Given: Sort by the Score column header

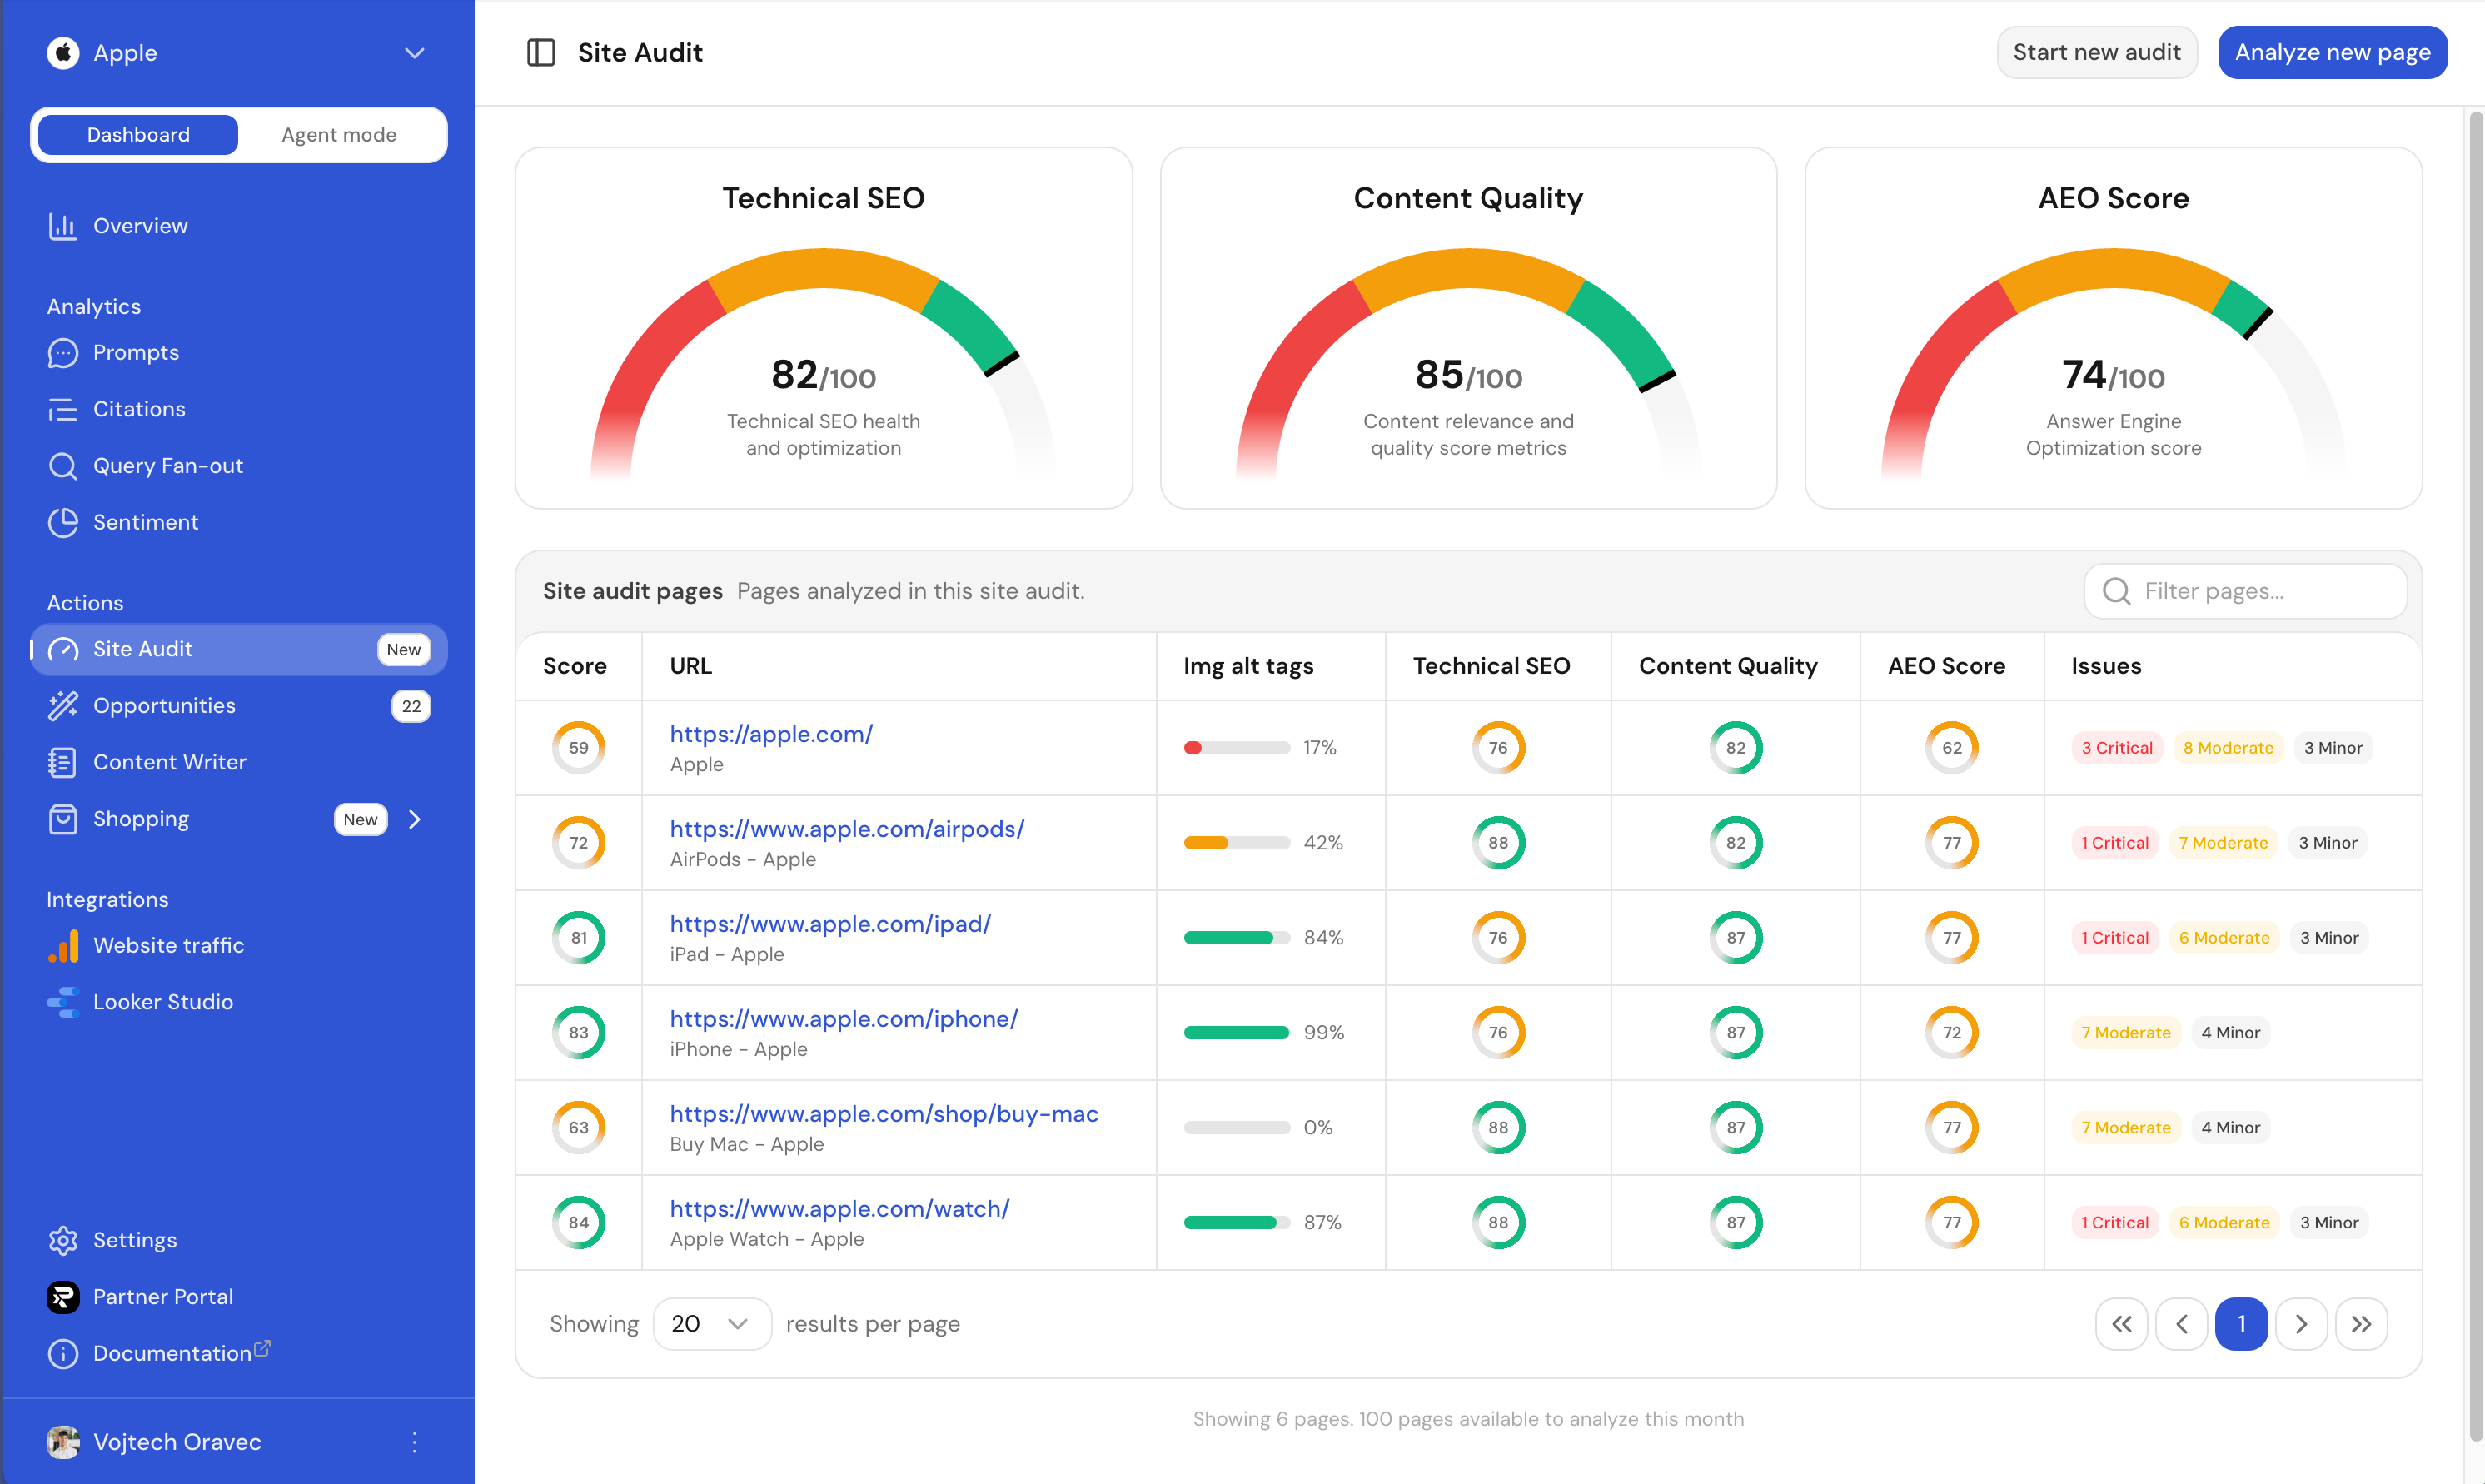Looking at the screenshot, I should click(574, 666).
